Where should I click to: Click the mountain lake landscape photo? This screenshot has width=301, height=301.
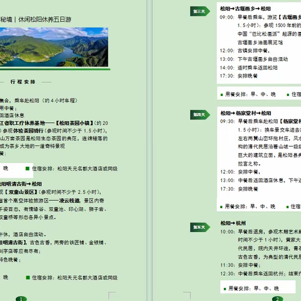(x=54, y=47)
